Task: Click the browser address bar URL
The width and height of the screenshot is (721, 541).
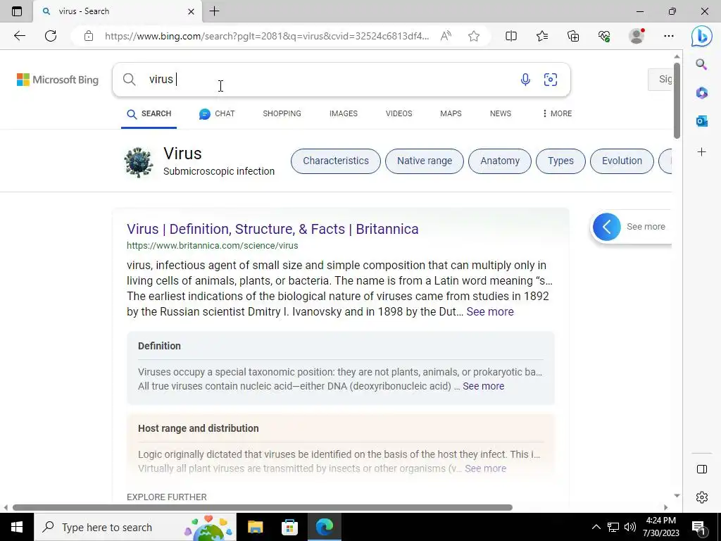Action: pyautogui.click(x=267, y=36)
